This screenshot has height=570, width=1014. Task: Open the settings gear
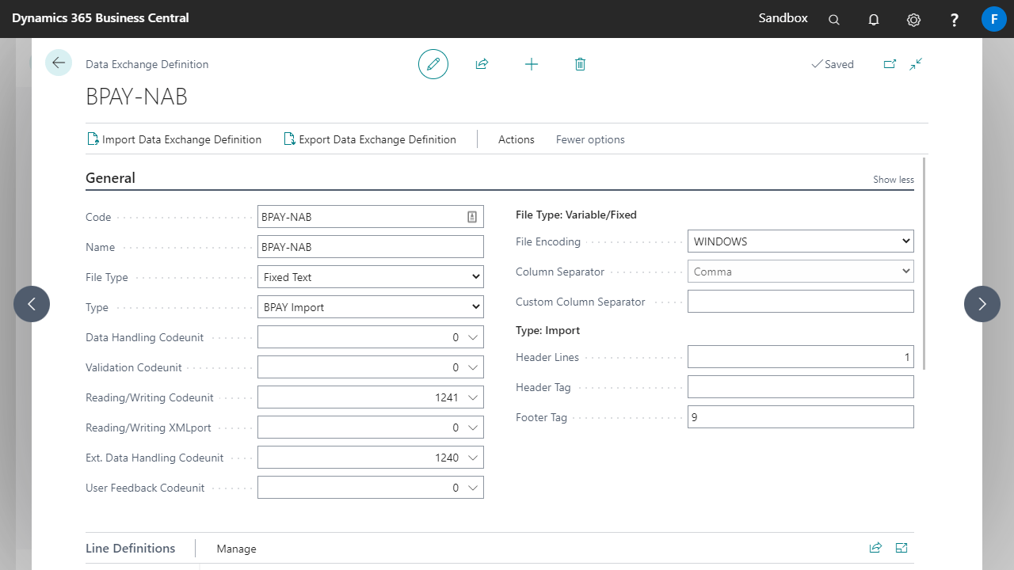(913, 20)
